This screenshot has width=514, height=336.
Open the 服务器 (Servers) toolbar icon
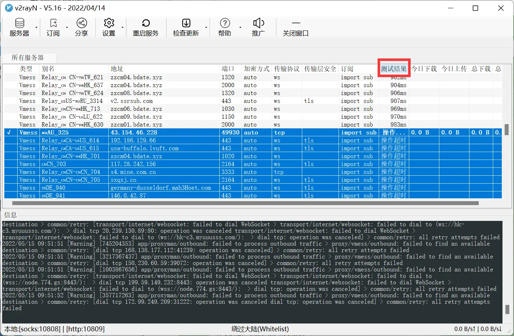pyautogui.click(x=19, y=27)
